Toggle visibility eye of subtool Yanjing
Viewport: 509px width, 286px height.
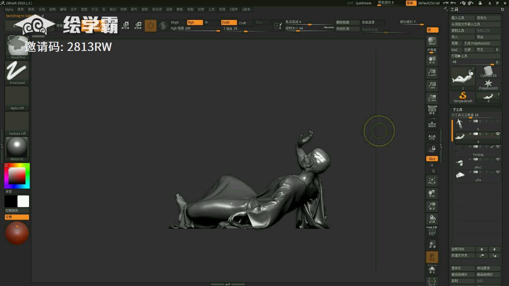click(498, 147)
